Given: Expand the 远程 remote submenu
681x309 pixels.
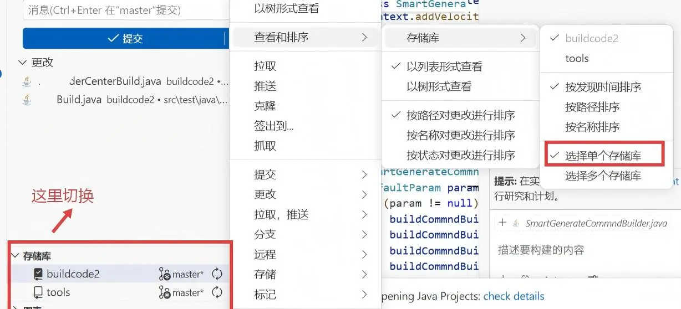Looking at the screenshot, I should click(x=304, y=254).
